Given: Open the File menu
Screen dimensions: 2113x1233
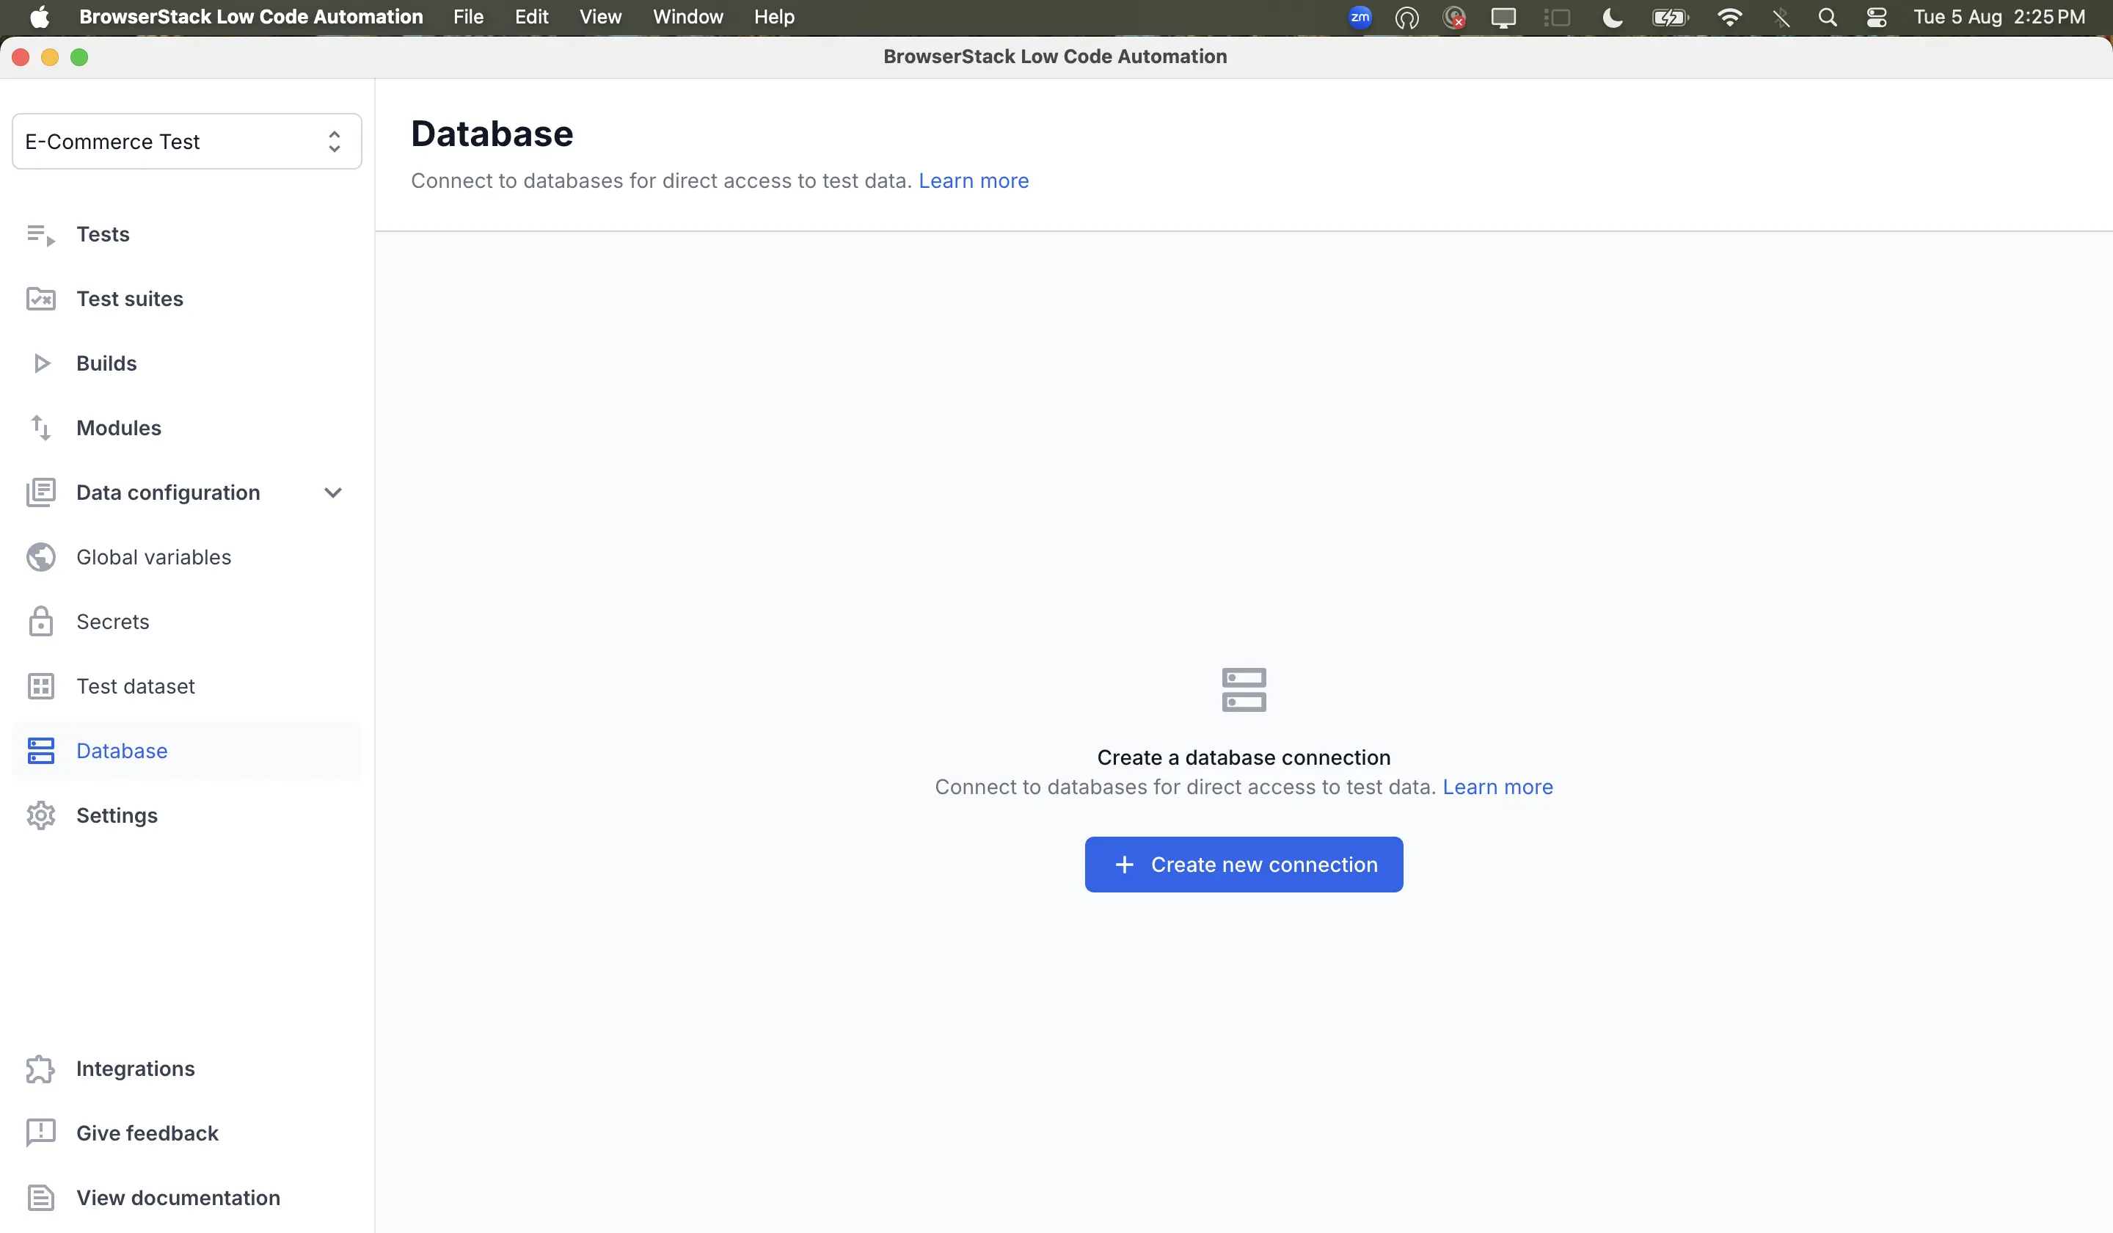Looking at the screenshot, I should click(468, 17).
